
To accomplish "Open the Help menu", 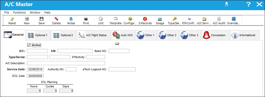I will tap(47, 12).
